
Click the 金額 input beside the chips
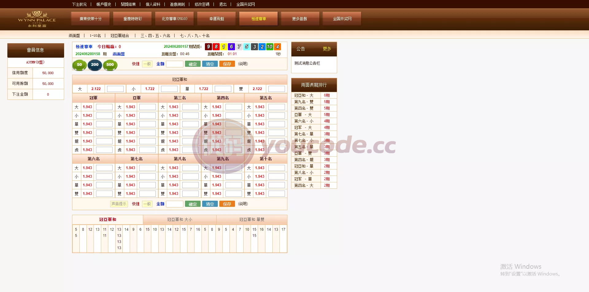pyautogui.click(x=175, y=64)
